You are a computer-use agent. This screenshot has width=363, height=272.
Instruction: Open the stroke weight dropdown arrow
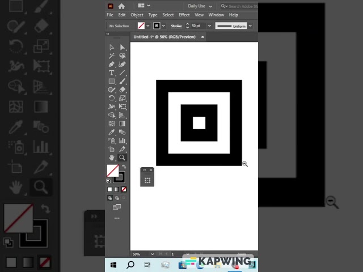tap(209, 25)
